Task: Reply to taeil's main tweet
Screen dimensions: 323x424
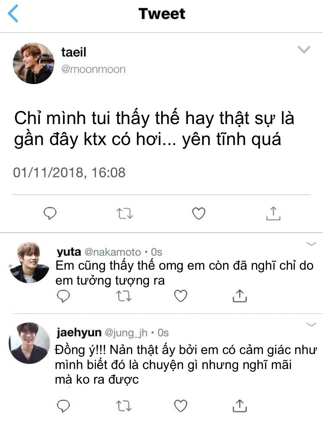Action: (50, 213)
